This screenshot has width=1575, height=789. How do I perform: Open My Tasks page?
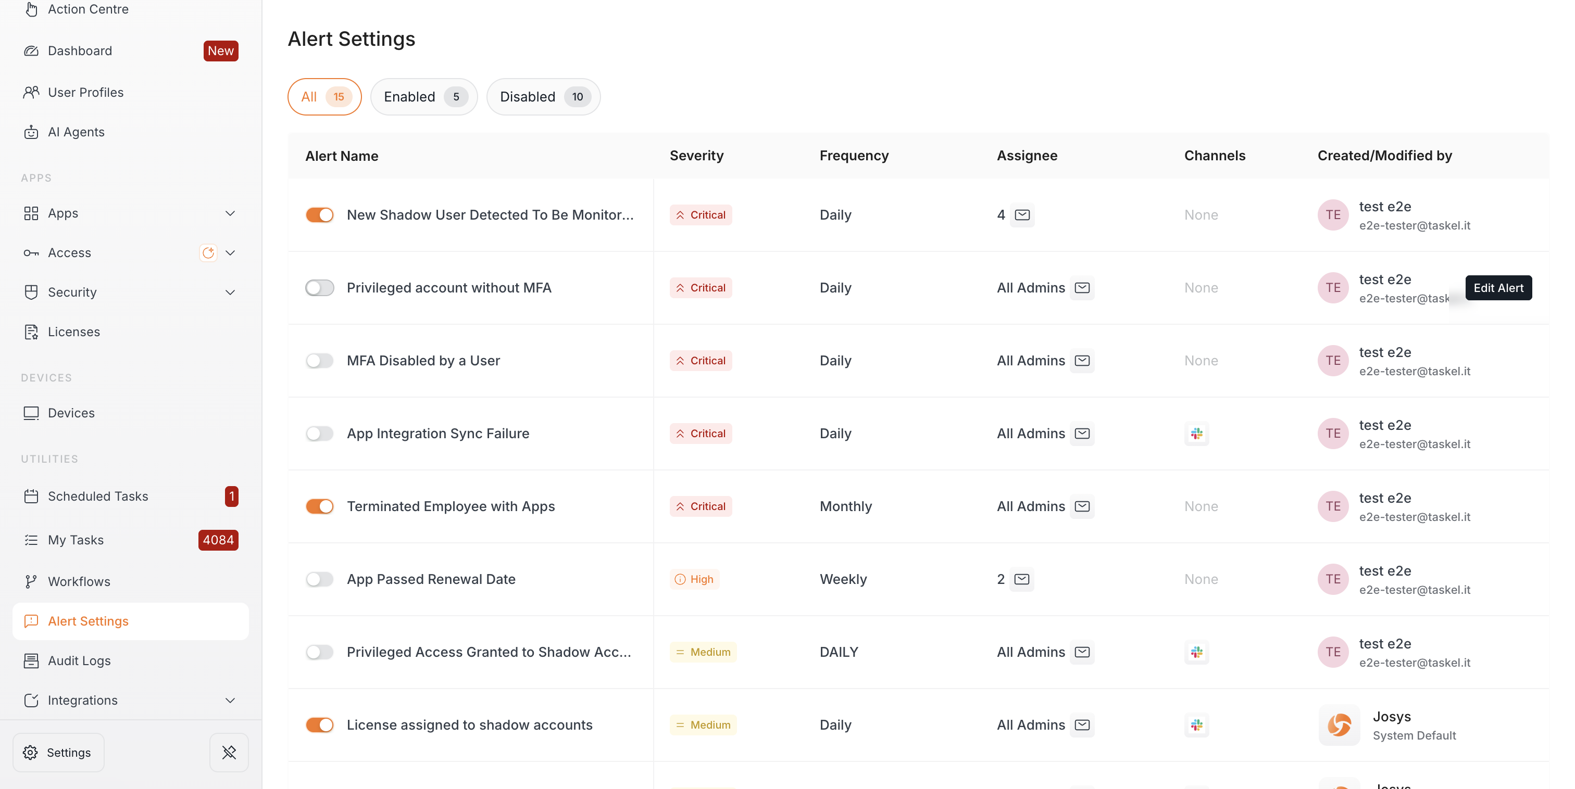pyautogui.click(x=76, y=540)
